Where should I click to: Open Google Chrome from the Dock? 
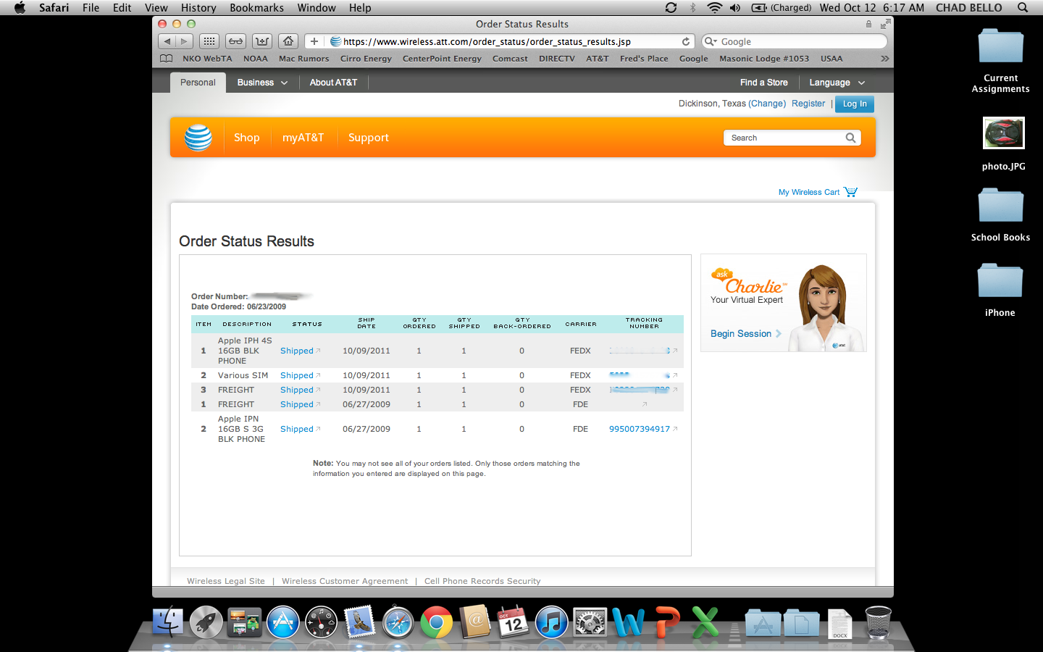(437, 622)
